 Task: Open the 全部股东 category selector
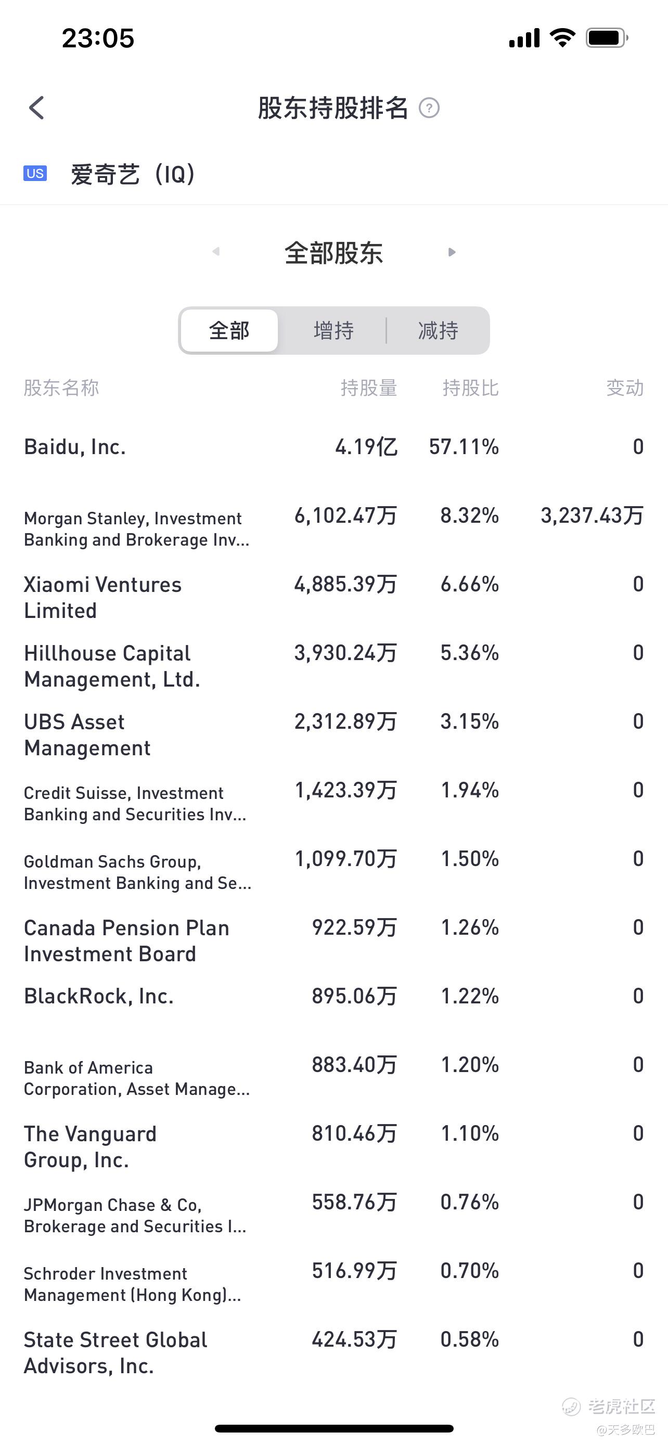[333, 253]
